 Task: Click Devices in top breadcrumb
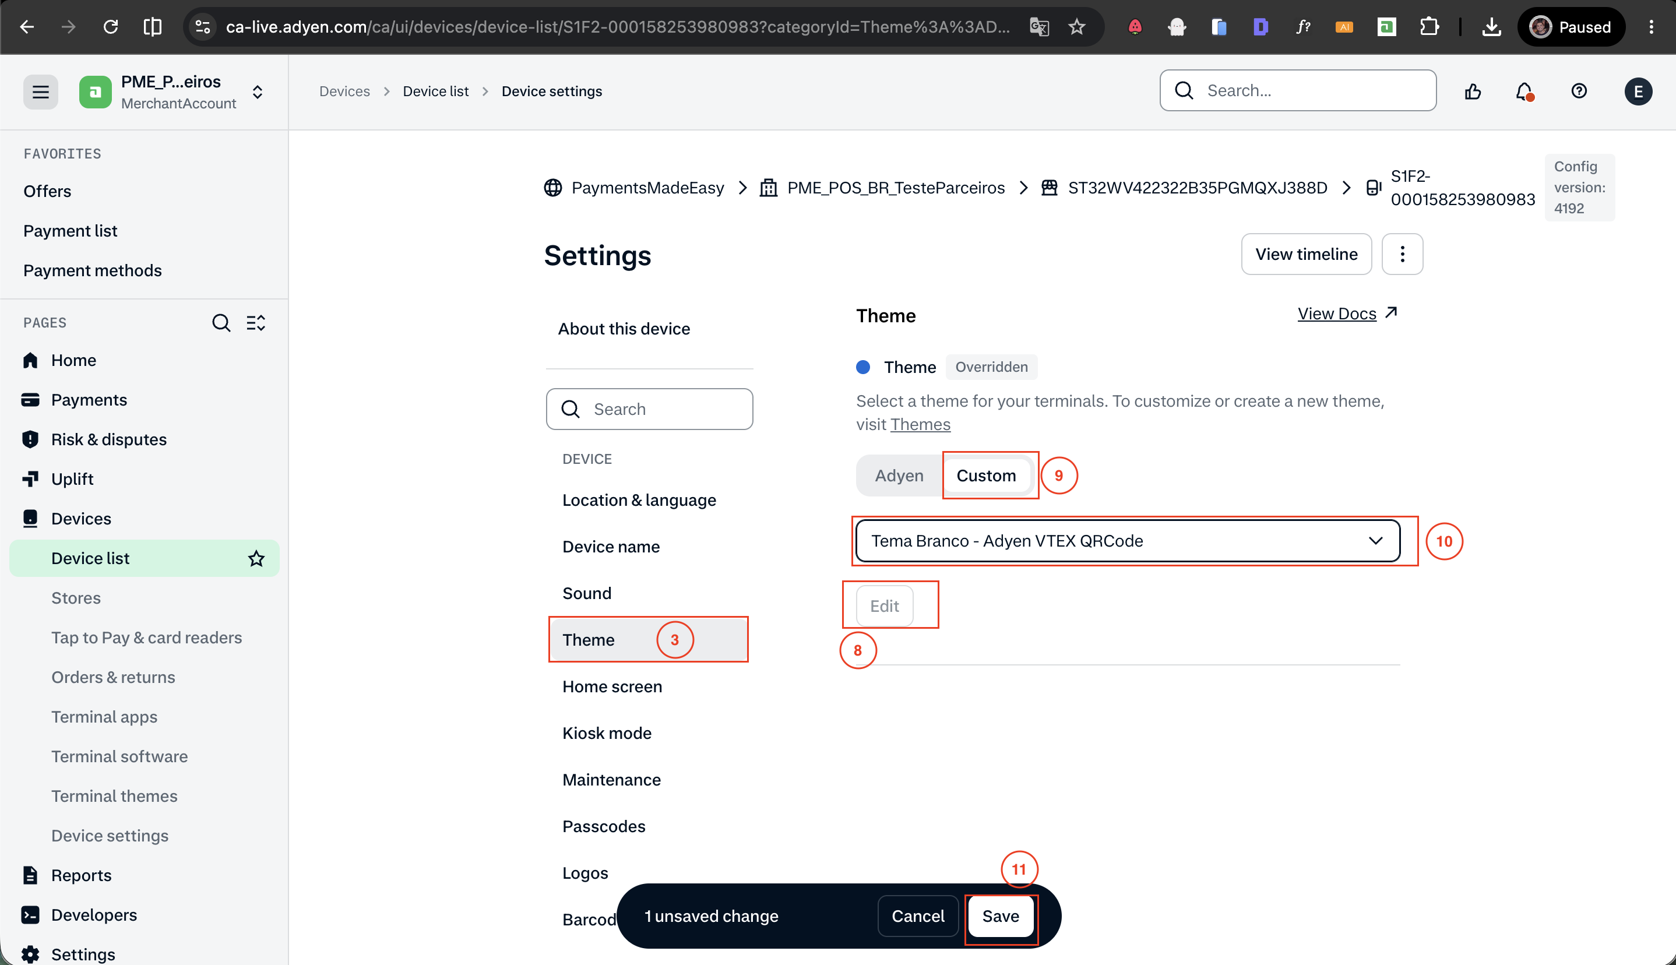[x=344, y=91]
